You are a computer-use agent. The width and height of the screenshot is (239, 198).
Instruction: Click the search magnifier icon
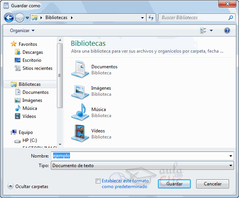231,18
